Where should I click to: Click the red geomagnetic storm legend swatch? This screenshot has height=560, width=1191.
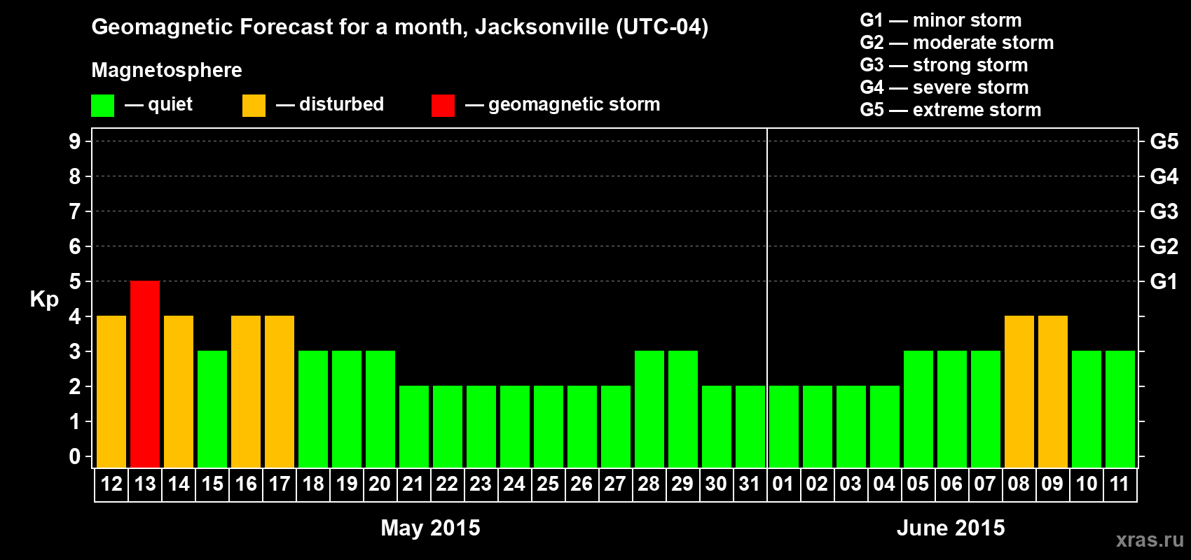coord(443,106)
